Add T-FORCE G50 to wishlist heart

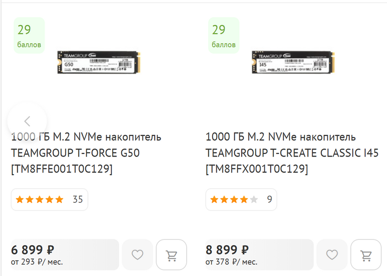[138, 254]
